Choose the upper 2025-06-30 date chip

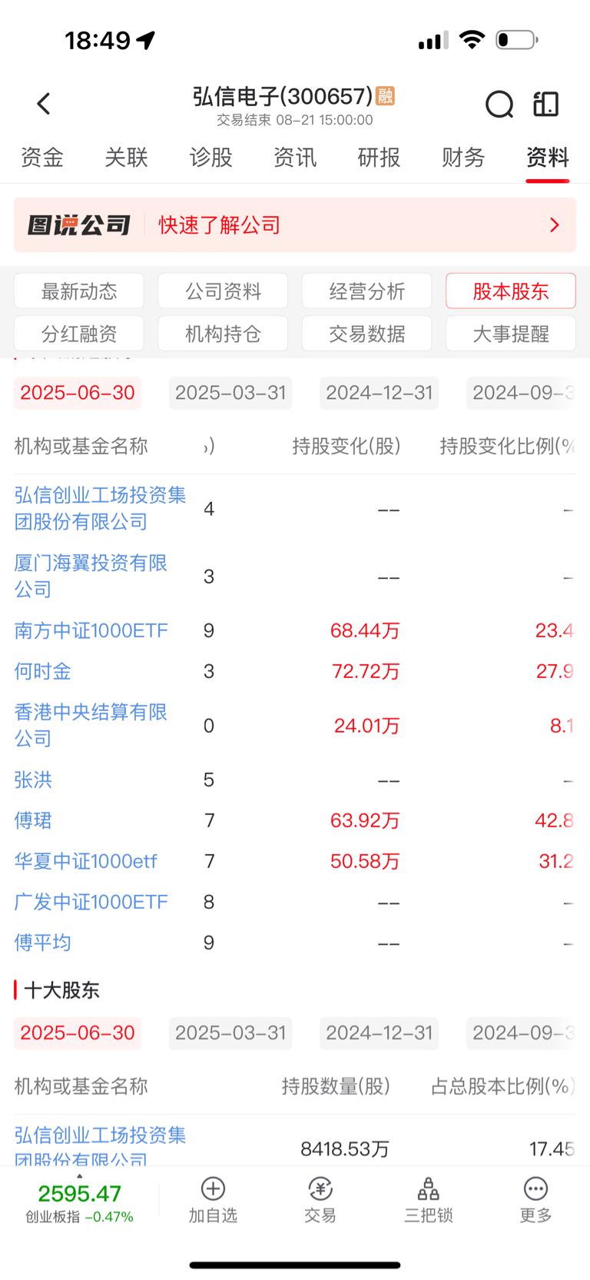(x=78, y=393)
